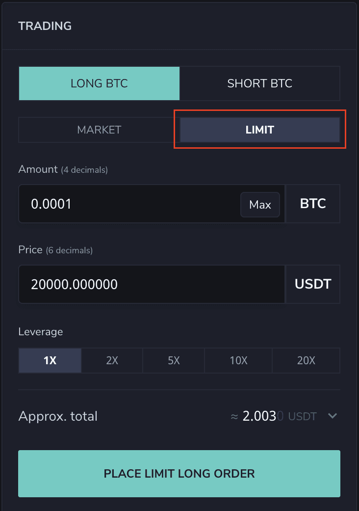Set leverage to 2X
Screen dimensions: 359x511
[x=112, y=361]
